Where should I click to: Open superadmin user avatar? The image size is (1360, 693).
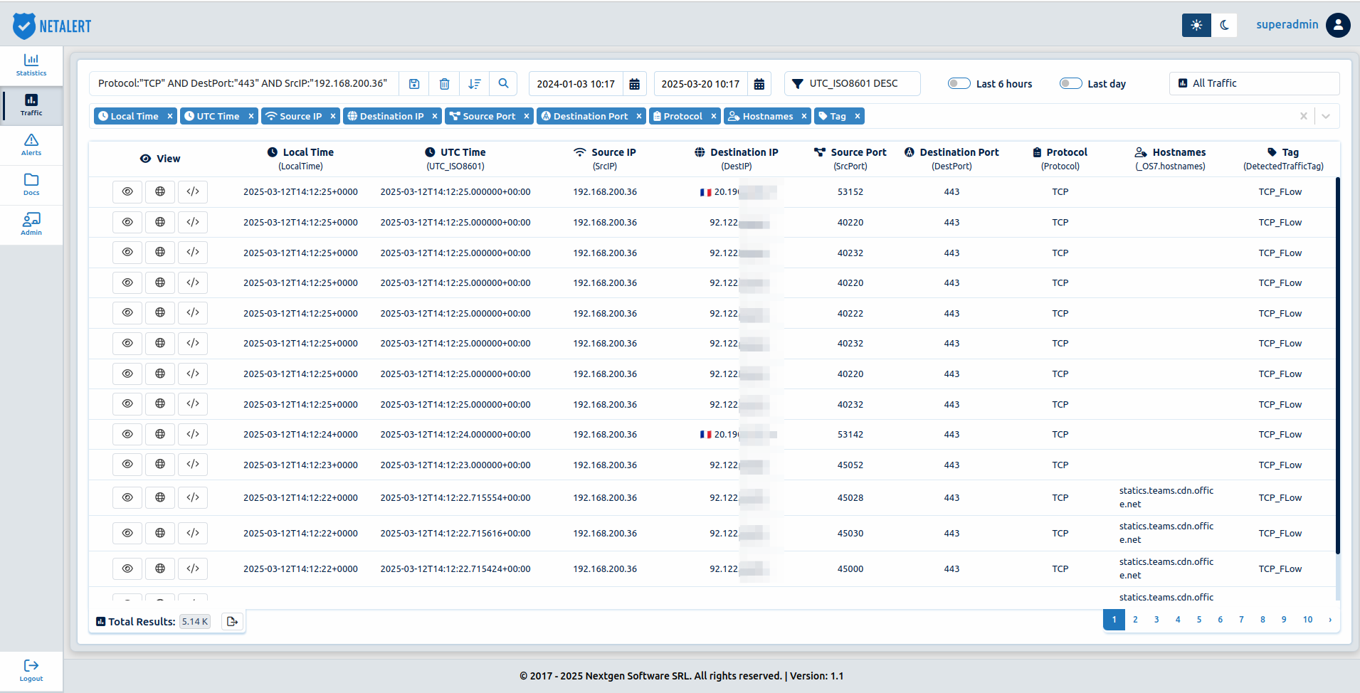1338,25
